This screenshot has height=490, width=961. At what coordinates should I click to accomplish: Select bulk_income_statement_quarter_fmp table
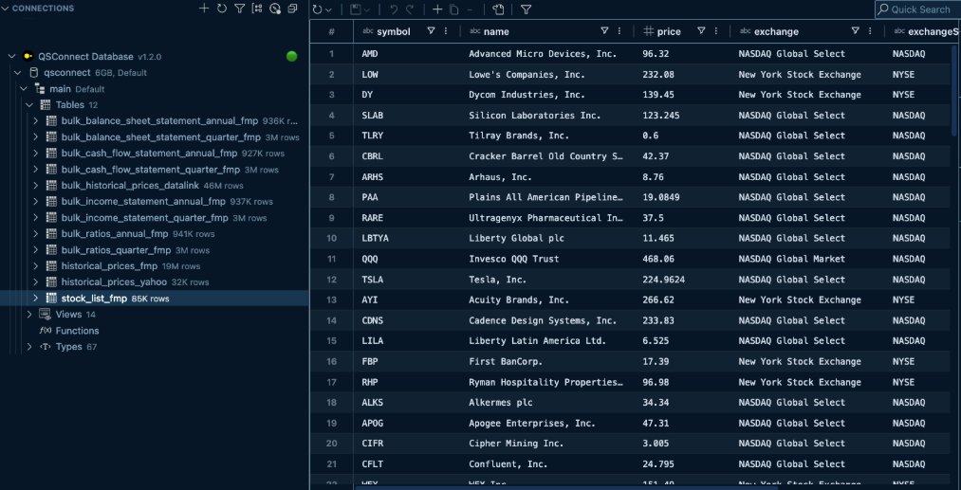click(x=144, y=217)
